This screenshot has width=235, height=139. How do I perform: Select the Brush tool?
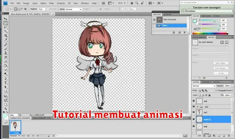click(x=6, y=49)
